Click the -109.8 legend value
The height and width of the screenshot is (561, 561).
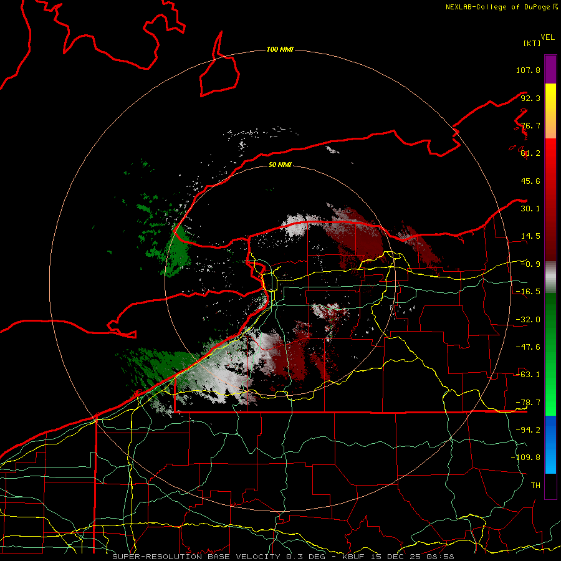click(525, 458)
